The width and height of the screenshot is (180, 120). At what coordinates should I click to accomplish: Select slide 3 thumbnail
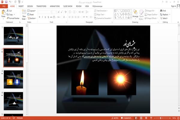(x=13, y=79)
